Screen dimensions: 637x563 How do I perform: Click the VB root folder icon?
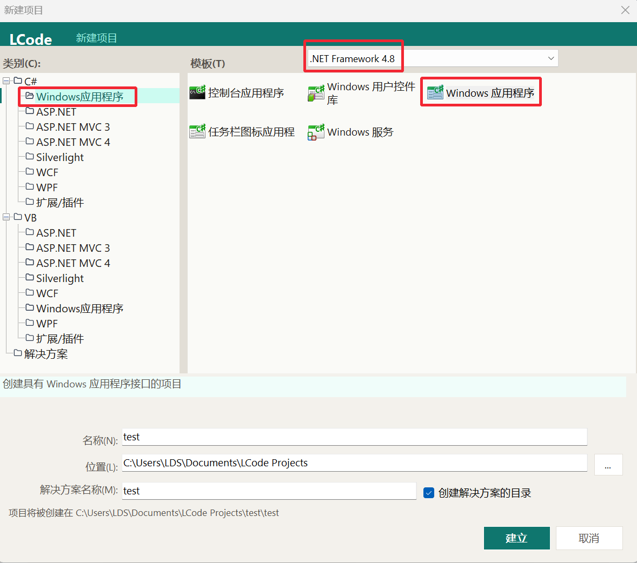(x=18, y=217)
